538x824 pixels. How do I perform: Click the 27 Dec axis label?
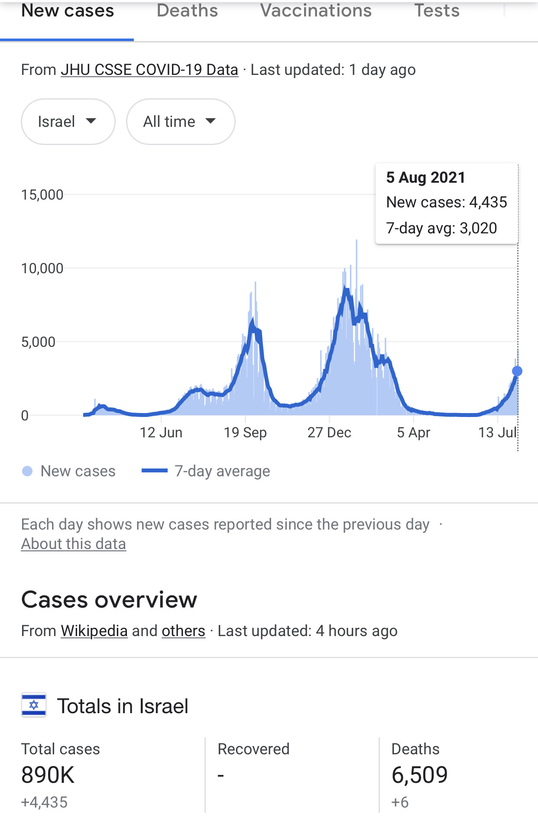click(329, 432)
